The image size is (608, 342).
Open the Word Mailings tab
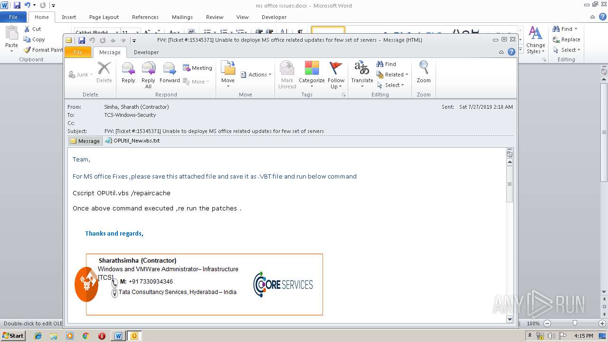tap(182, 17)
